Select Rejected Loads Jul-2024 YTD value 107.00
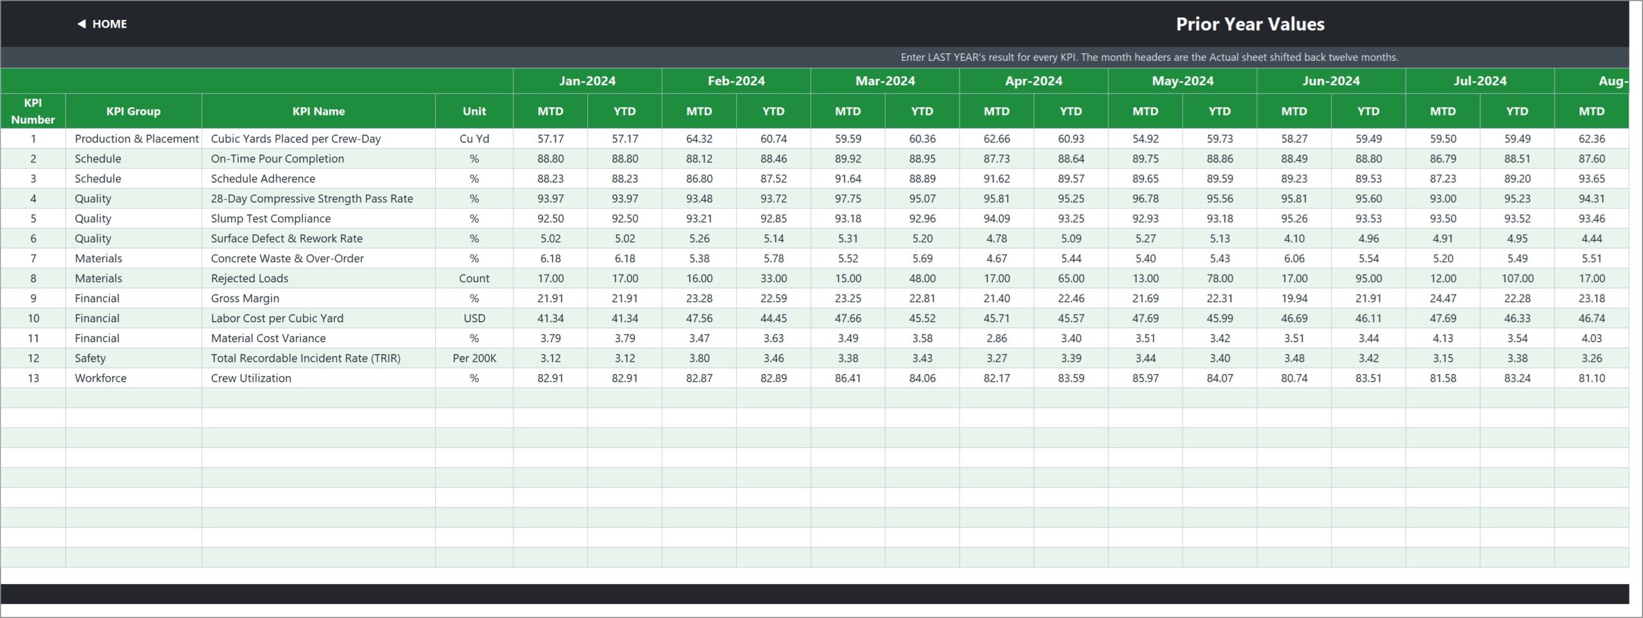 point(1517,278)
